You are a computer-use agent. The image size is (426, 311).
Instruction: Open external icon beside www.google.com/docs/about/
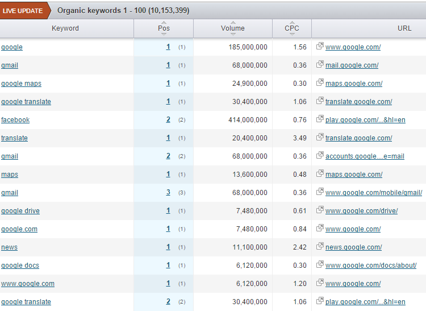[x=320, y=264]
